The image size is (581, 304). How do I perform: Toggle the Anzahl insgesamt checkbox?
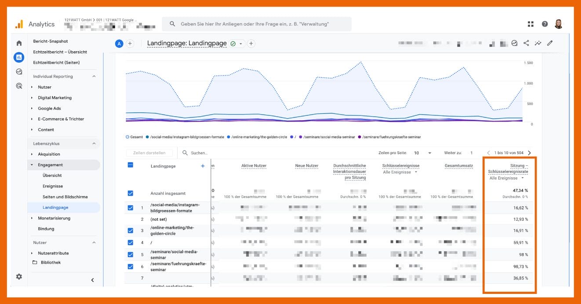[130, 193]
